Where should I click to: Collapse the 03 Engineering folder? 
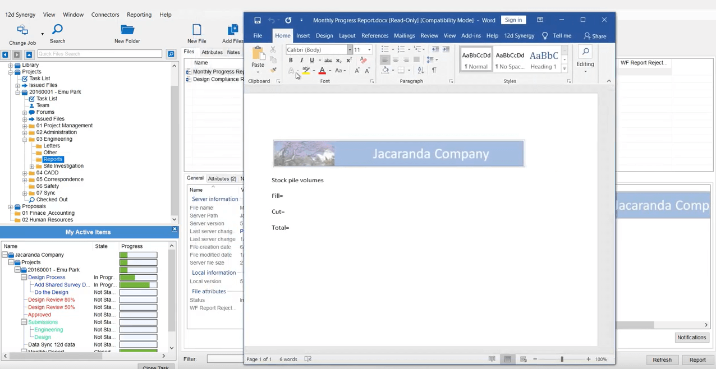(x=25, y=139)
